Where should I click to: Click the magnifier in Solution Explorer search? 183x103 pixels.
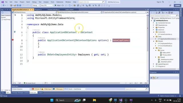pos(177,15)
